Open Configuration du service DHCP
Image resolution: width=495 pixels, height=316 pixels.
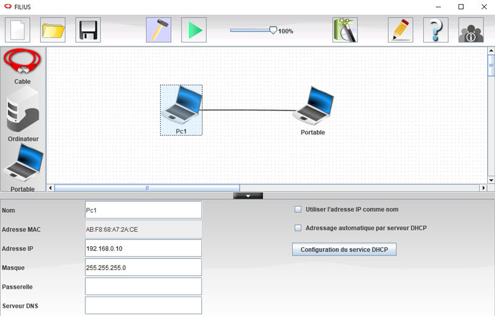[344, 250]
